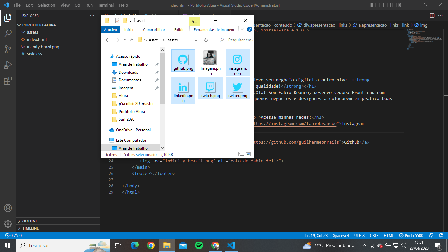Image resolution: width=448 pixels, height=252 pixels.
Task: Split the editor right
Action: (432, 16)
